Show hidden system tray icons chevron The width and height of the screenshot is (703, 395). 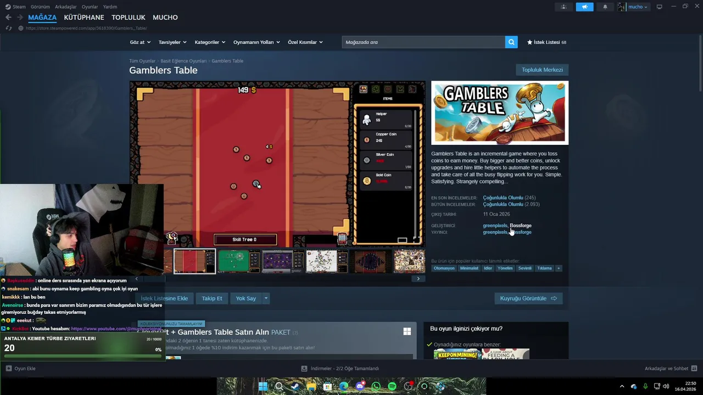coord(622,386)
